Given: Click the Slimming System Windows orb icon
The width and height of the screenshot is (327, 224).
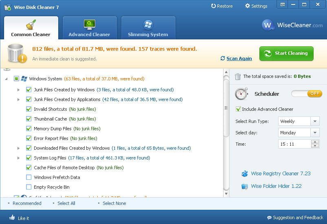Looking at the screenshot, I should coord(148,25).
